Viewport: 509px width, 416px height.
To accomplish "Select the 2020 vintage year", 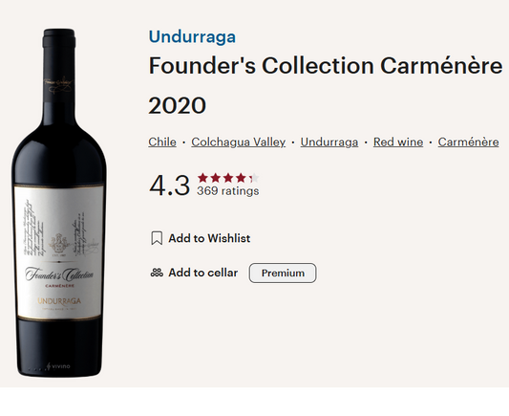I will click(x=178, y=105).
